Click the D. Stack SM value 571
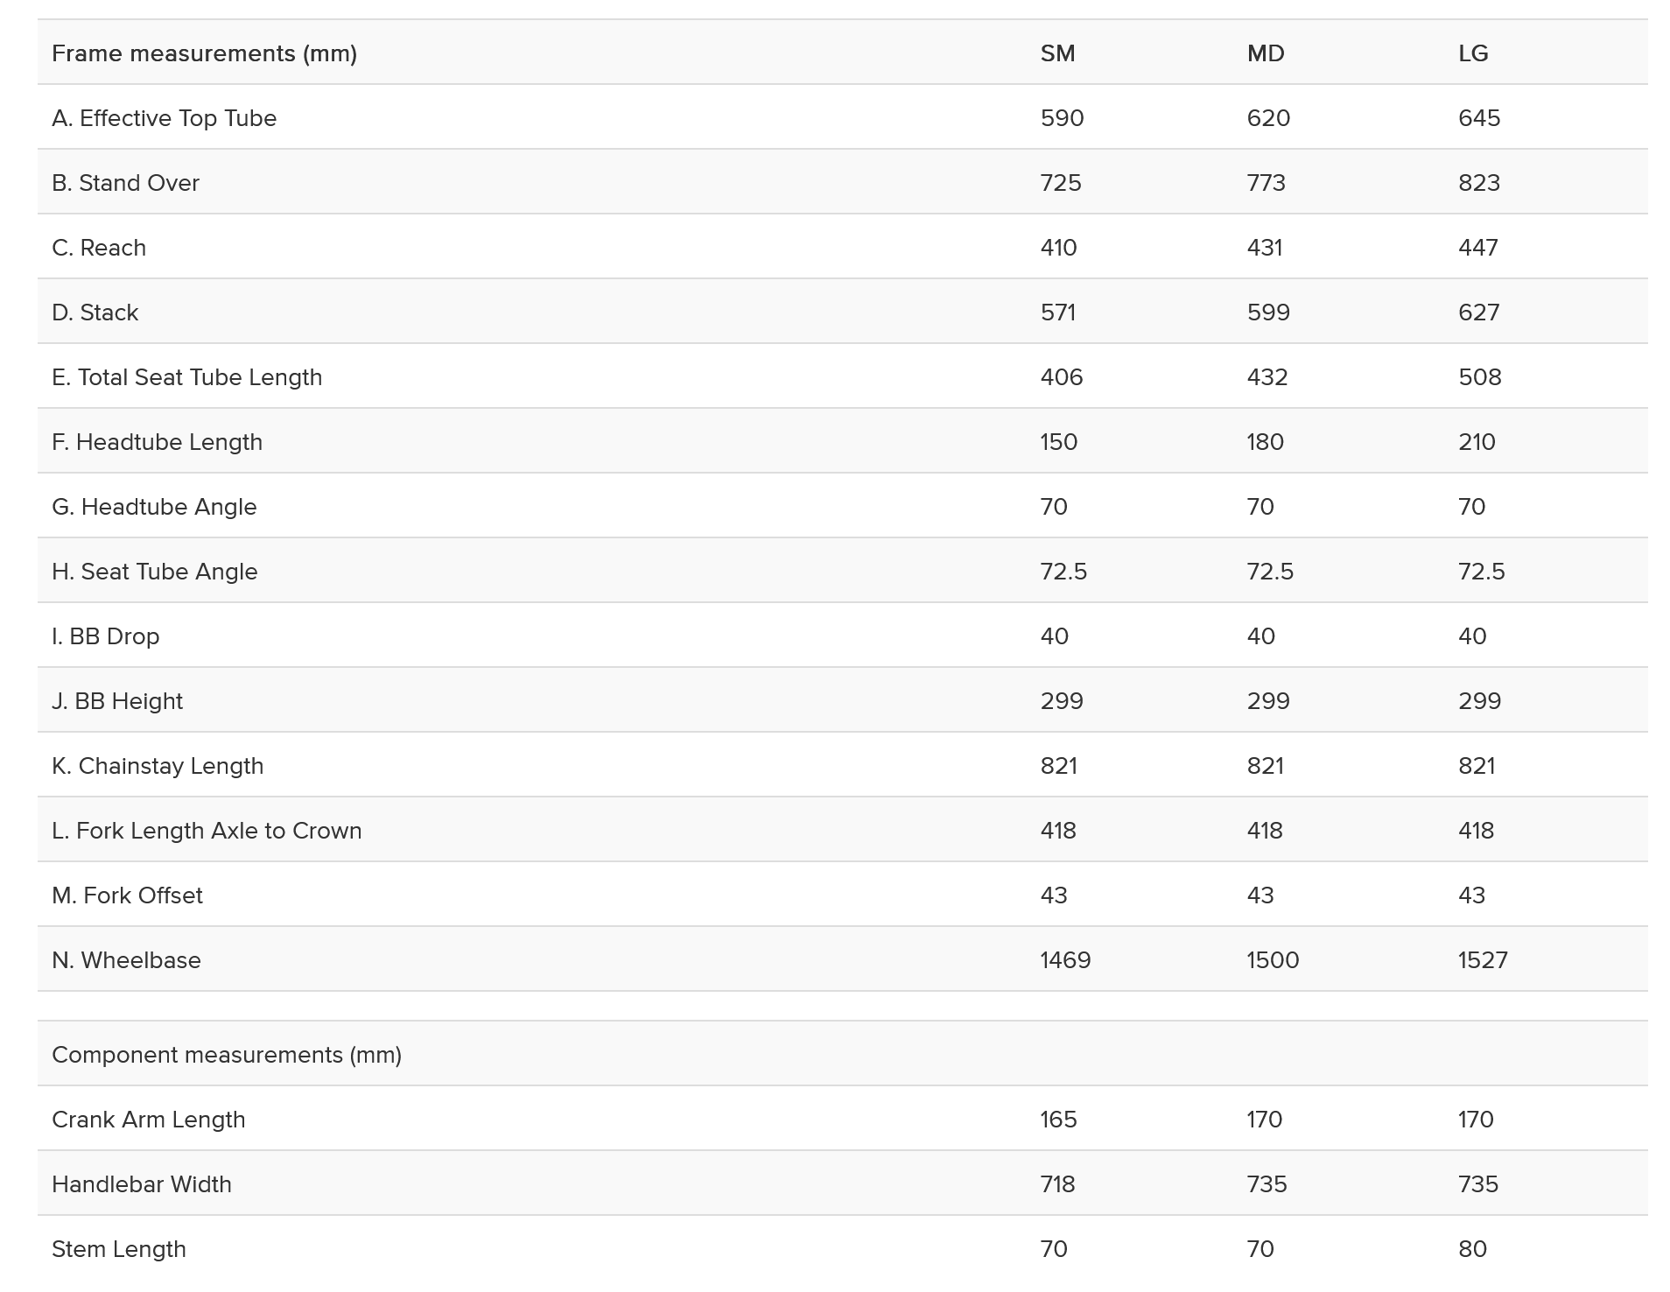 tap(1057, 312)
